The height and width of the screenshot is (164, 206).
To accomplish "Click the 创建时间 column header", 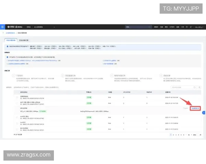I will (x=168, y=92).
